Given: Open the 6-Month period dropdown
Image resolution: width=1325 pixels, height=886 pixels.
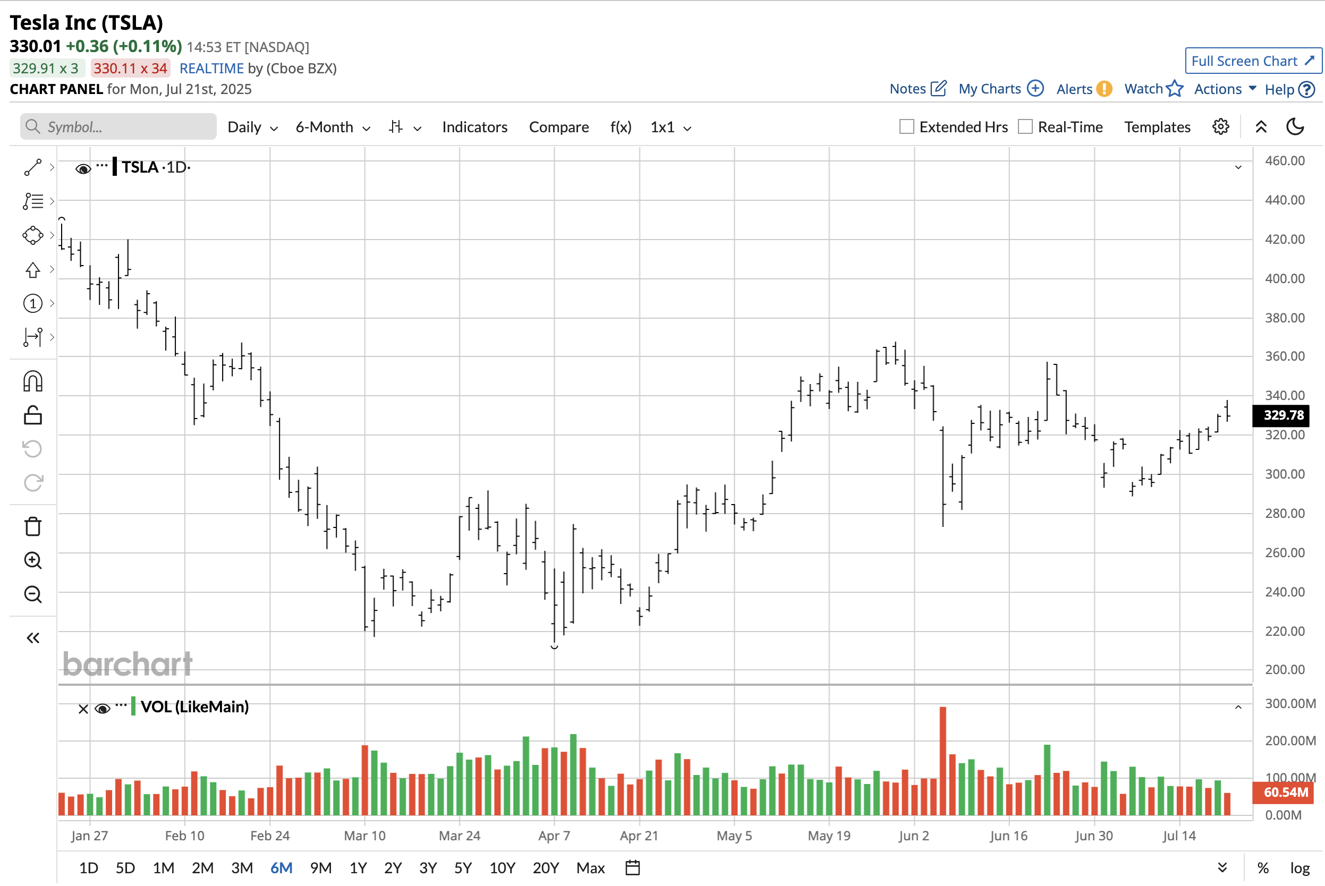Looking at the screenshot, I should [333, 127].
